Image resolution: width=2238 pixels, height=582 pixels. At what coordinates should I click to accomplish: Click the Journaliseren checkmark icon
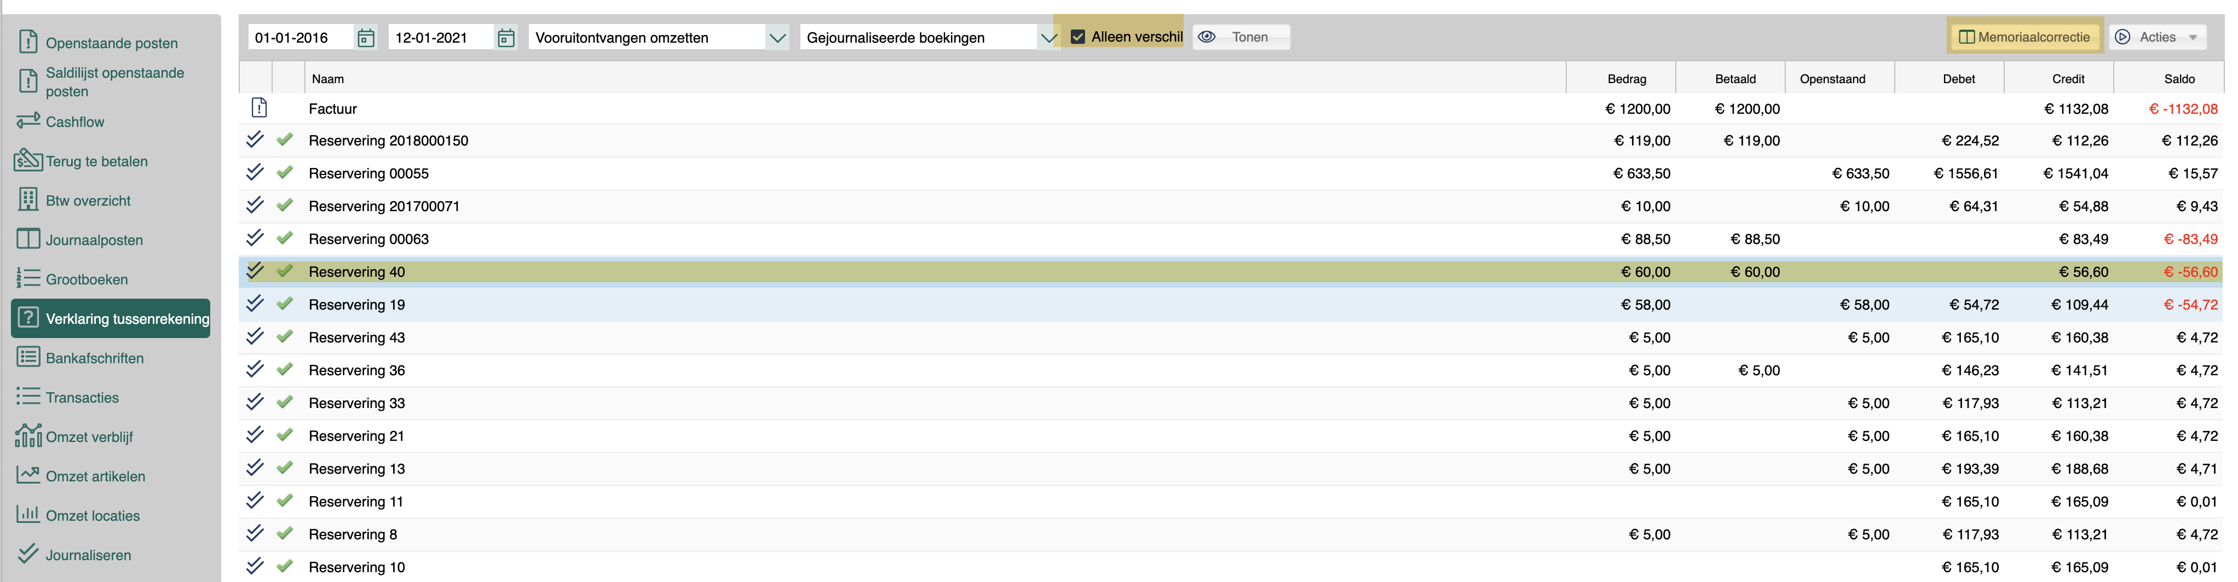pos(28,554)
